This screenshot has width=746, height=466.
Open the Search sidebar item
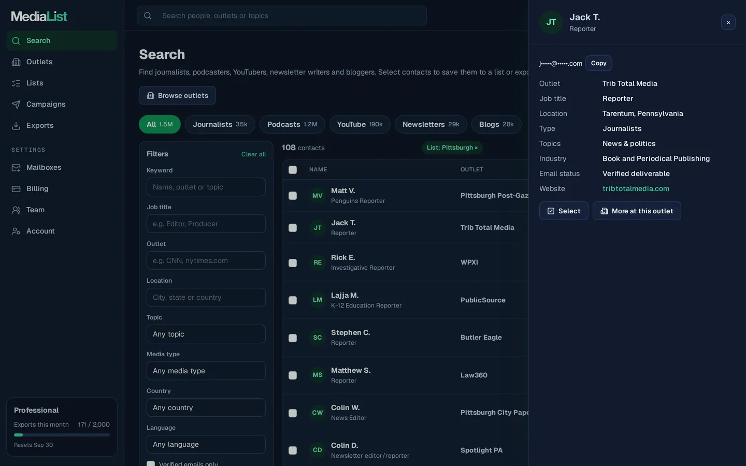[62, 40]
